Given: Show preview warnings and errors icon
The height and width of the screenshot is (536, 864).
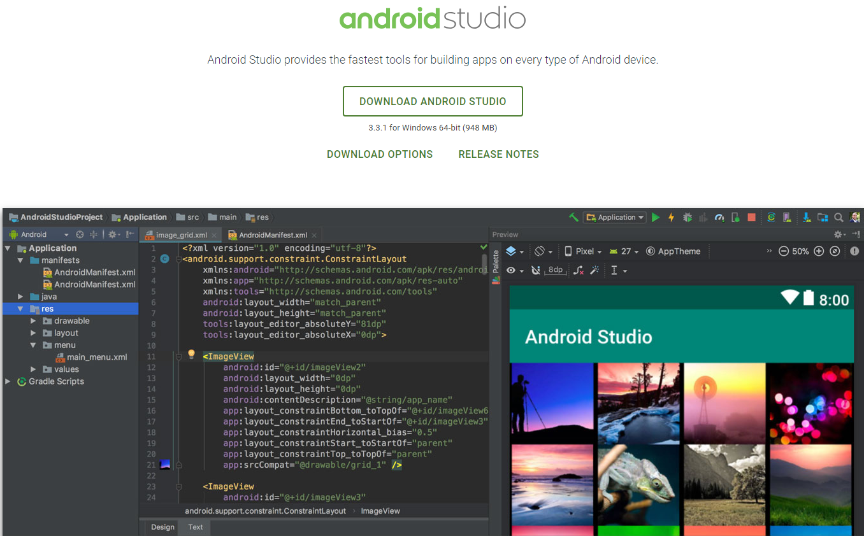Looking at the screenshot, I should point(854,251).
